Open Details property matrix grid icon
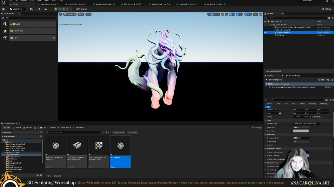Image resolution: width=334 pixels, height=187 pixels. tap(326, 100)
